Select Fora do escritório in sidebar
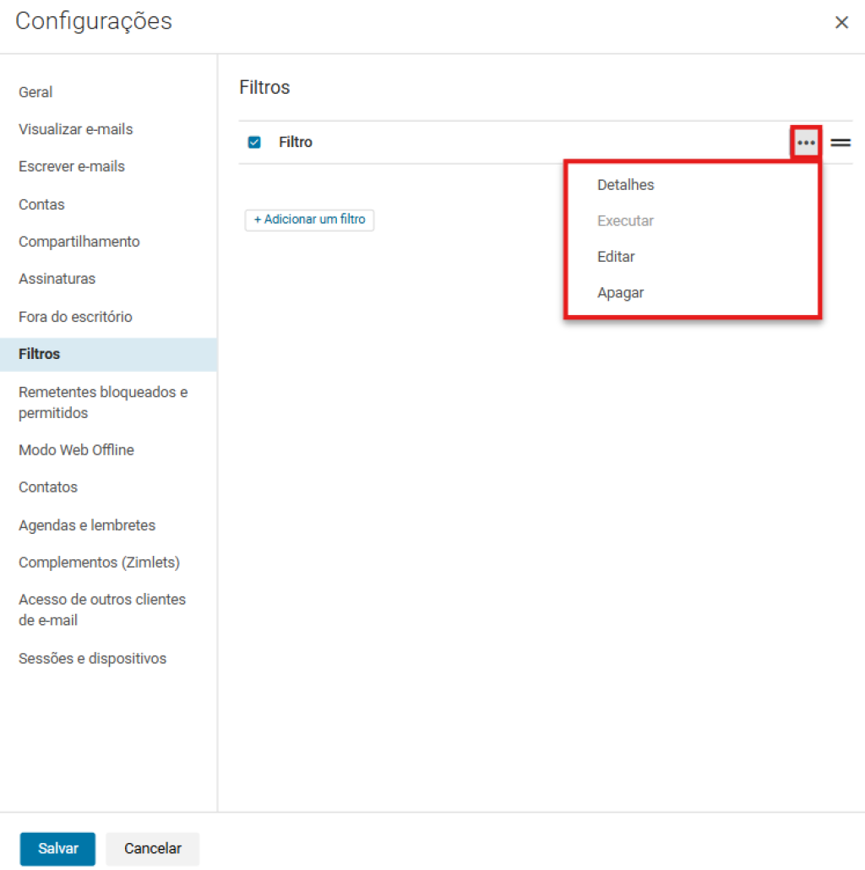The width and height of the screenshot is (865, 870). pyautogui.click(x=75, y=317)
